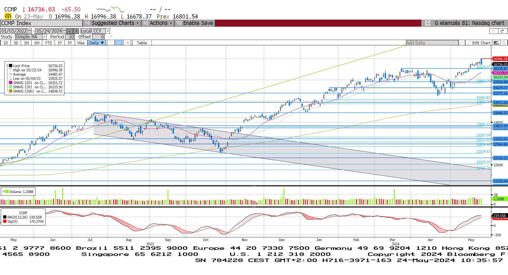Click the end date field 05/24/2024
This screenshot has height=275, width=508.
pyautogui.click(x=49, y=31)
